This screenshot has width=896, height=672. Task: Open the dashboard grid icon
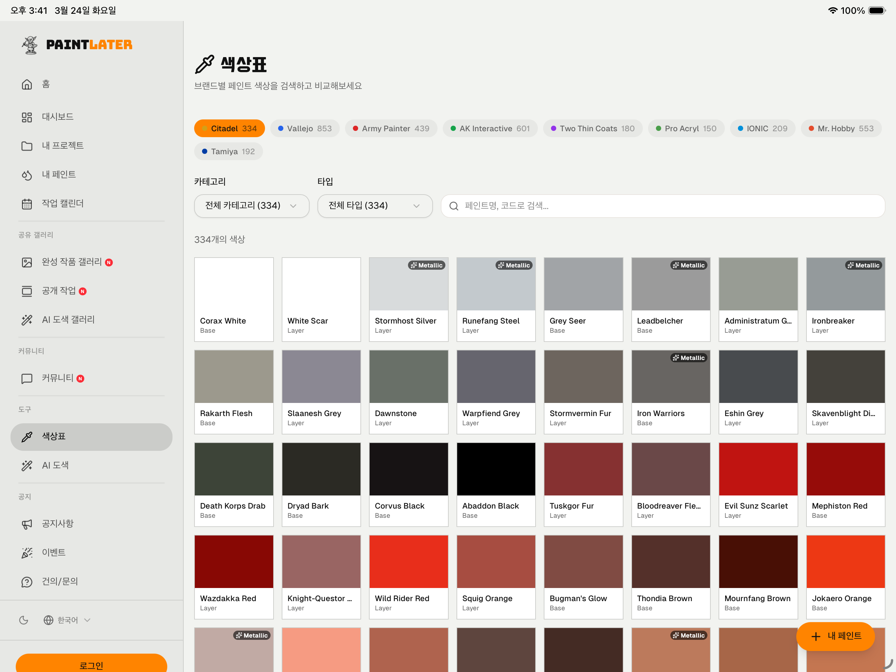click(27, 117)
